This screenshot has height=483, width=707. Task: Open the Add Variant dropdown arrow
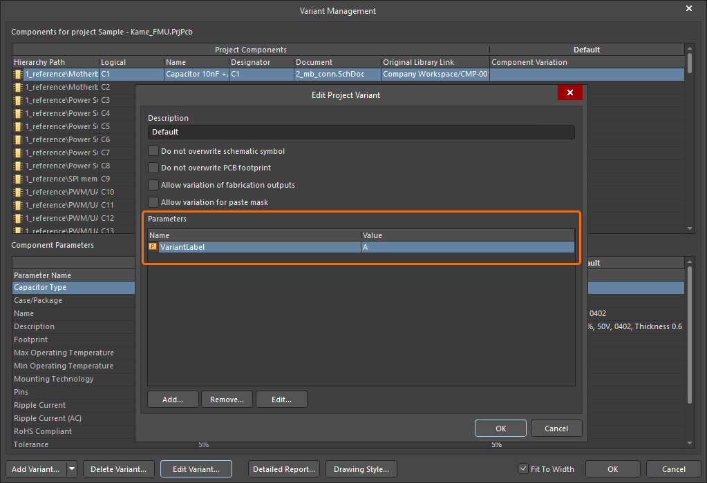pyautogui.click(x=72, y=469)
